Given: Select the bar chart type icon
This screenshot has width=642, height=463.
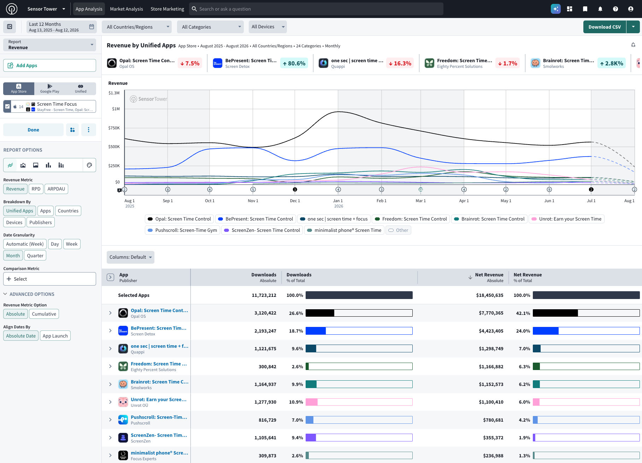Looking at the screenshot, I should [48, 165].
